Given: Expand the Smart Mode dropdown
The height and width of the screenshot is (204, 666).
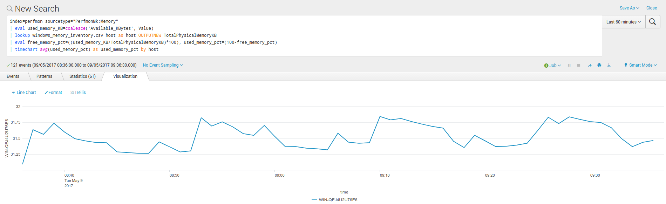Looking at the screenshot, I should coord(640,65).
